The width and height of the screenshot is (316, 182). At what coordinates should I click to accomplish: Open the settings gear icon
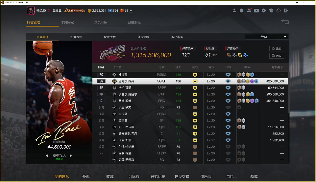(x=264, y=10)
